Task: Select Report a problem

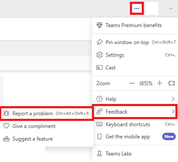Action: pyautogui.click(x=46, y=114)
